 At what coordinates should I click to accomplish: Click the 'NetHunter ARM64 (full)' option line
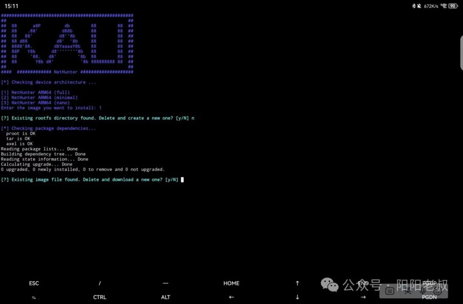36,93
